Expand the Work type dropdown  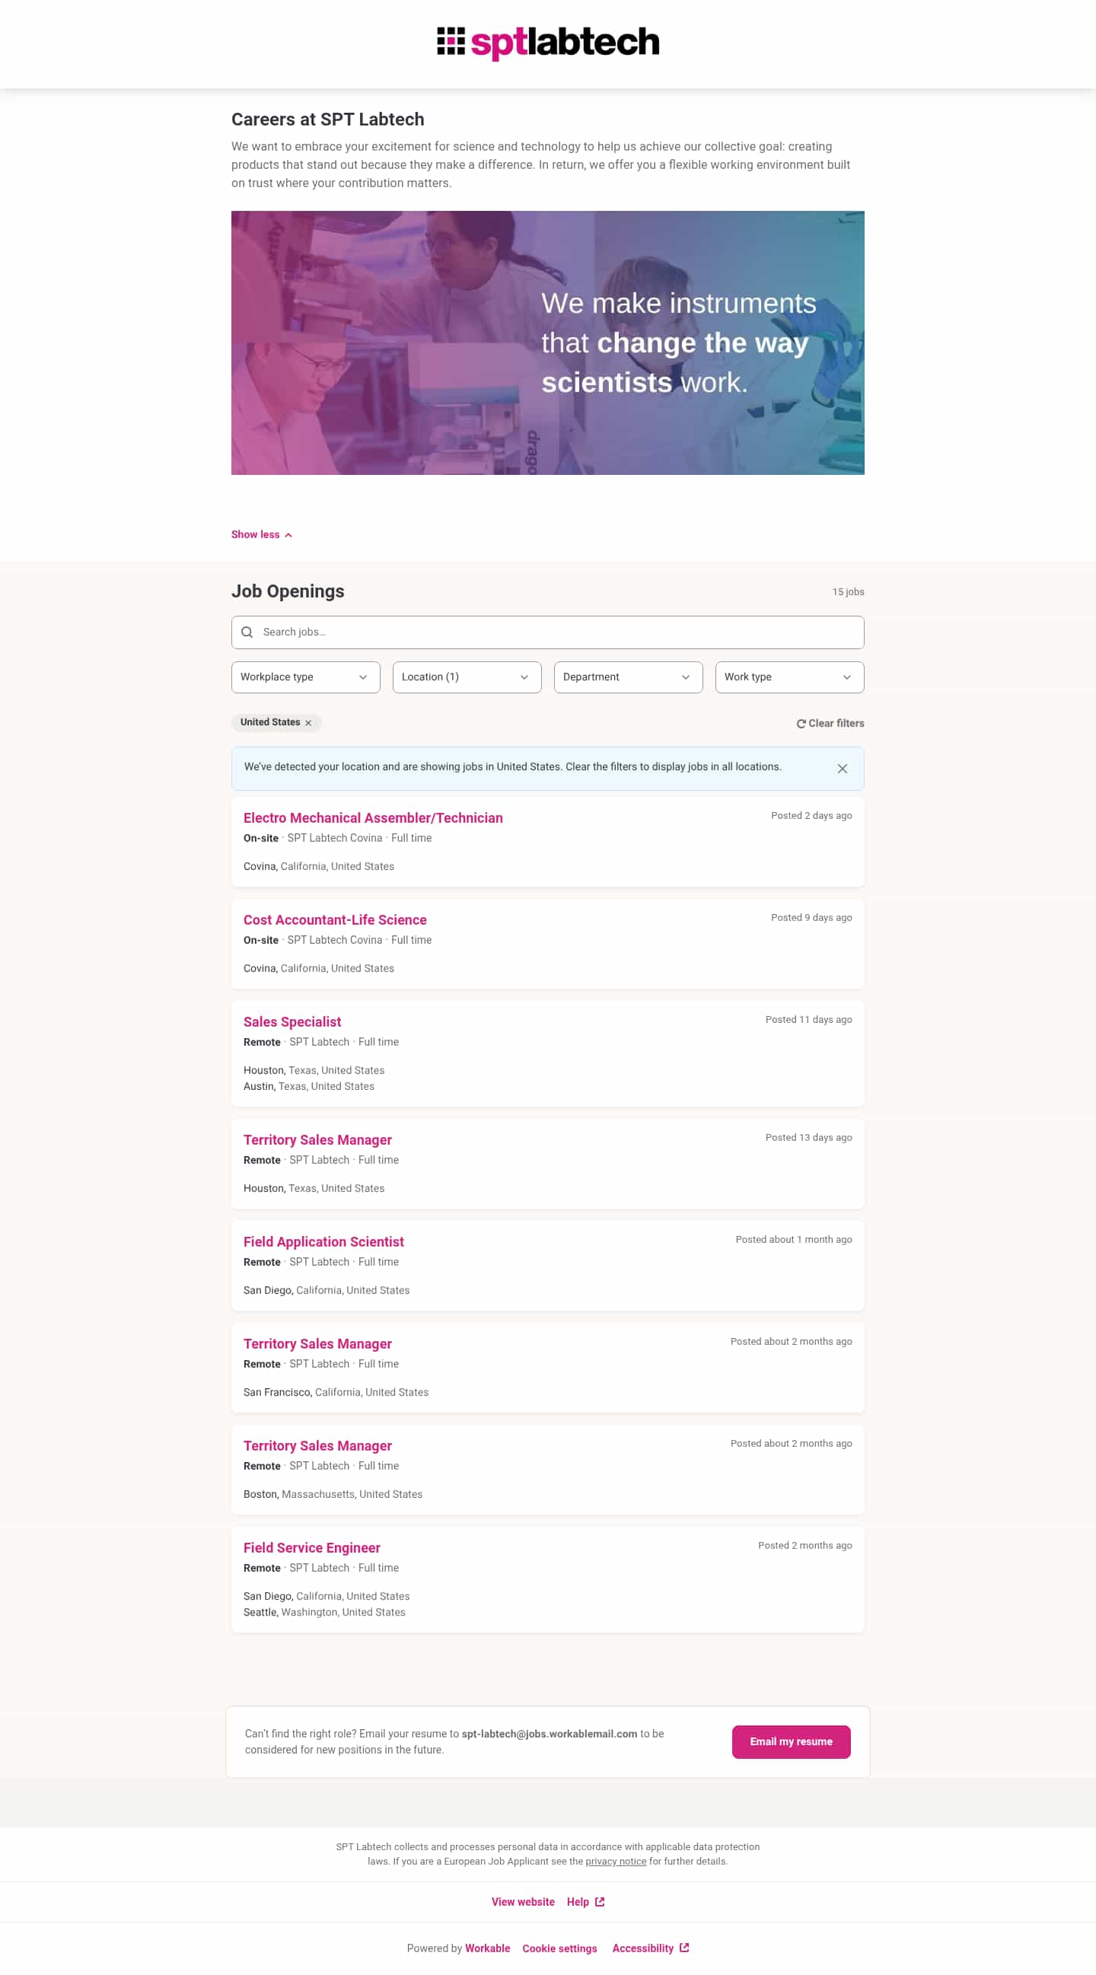(789, 677)
